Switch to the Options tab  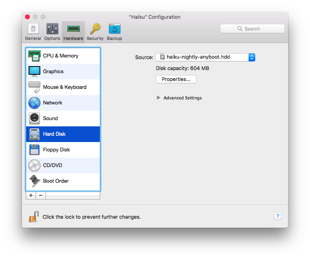click(x=52, y=32)
